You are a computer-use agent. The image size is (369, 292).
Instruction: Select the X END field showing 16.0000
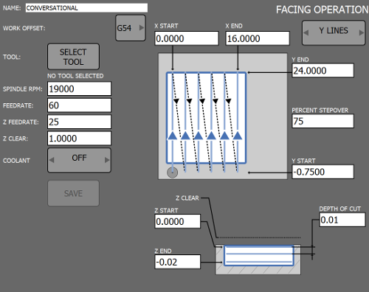pos(258,38)
